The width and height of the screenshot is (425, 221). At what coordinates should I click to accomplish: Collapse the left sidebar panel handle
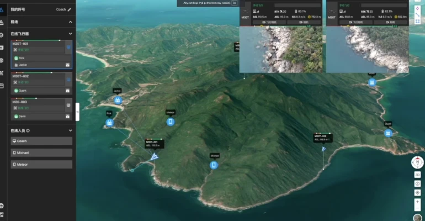pyautogui.click(x=77, y=112)
